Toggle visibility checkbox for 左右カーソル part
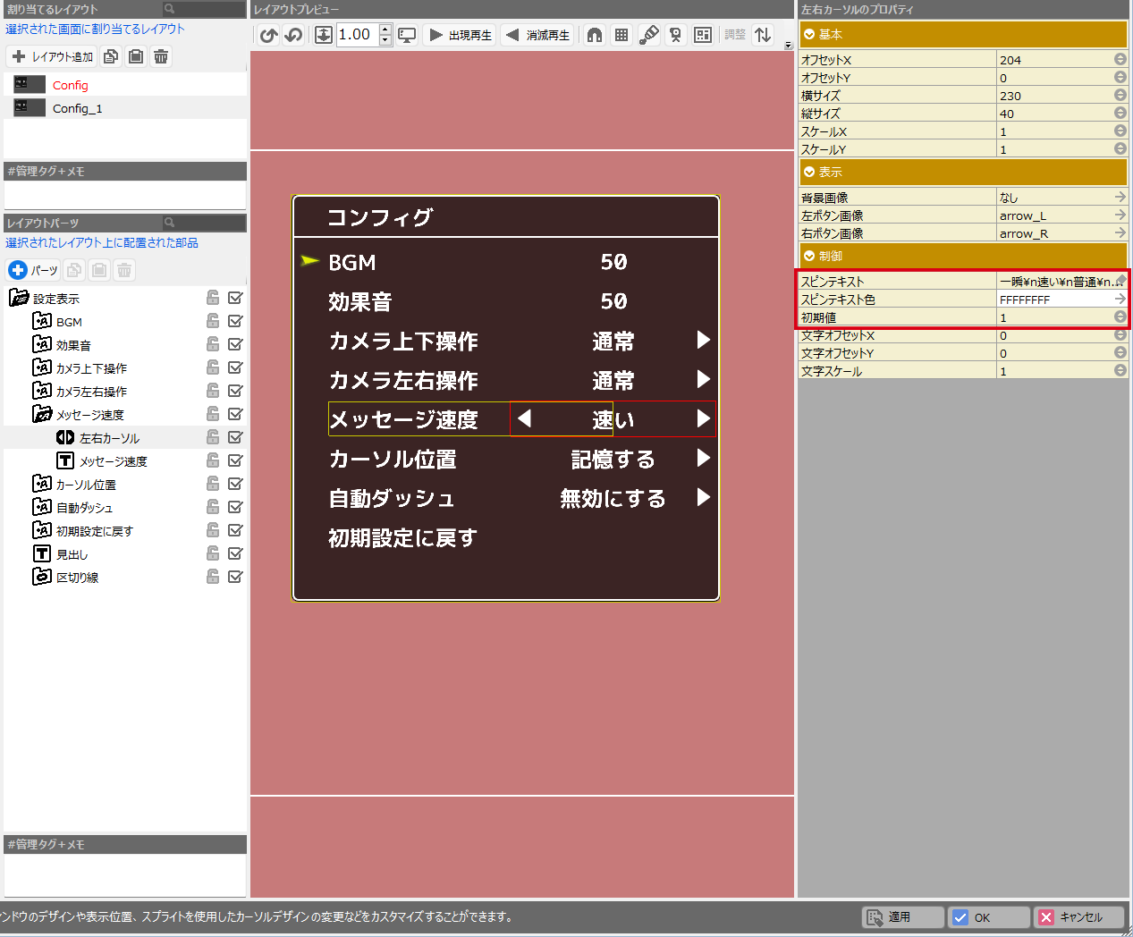The image size is (1133, 937). [x=235, y=437]
